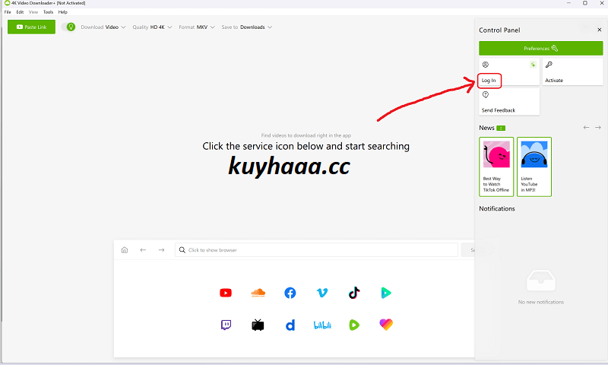Click the question mark icon above Send Feedback
Viewport: 608px width, 365px height.
486,94
